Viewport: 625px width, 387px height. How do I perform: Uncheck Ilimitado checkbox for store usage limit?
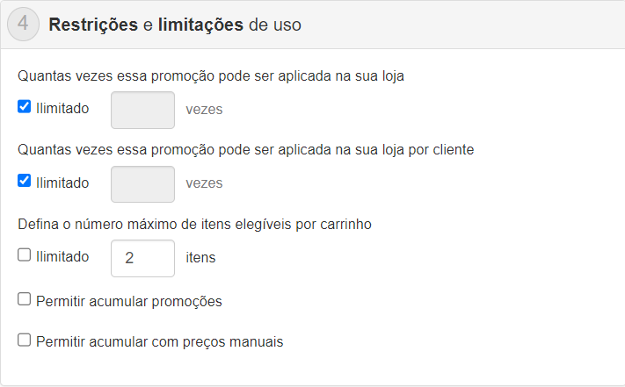(x=25, y=109)
